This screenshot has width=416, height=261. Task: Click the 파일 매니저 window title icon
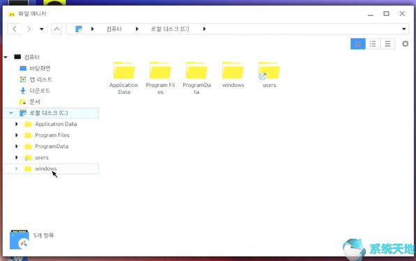[x=11, y=14]
